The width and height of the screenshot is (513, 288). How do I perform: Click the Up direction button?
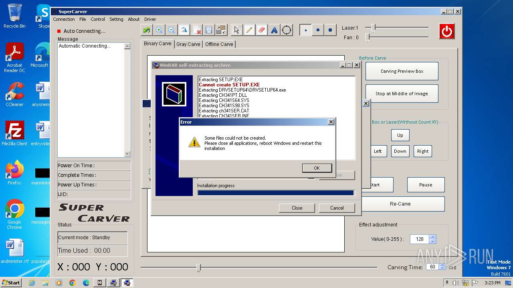click(400, 135)
